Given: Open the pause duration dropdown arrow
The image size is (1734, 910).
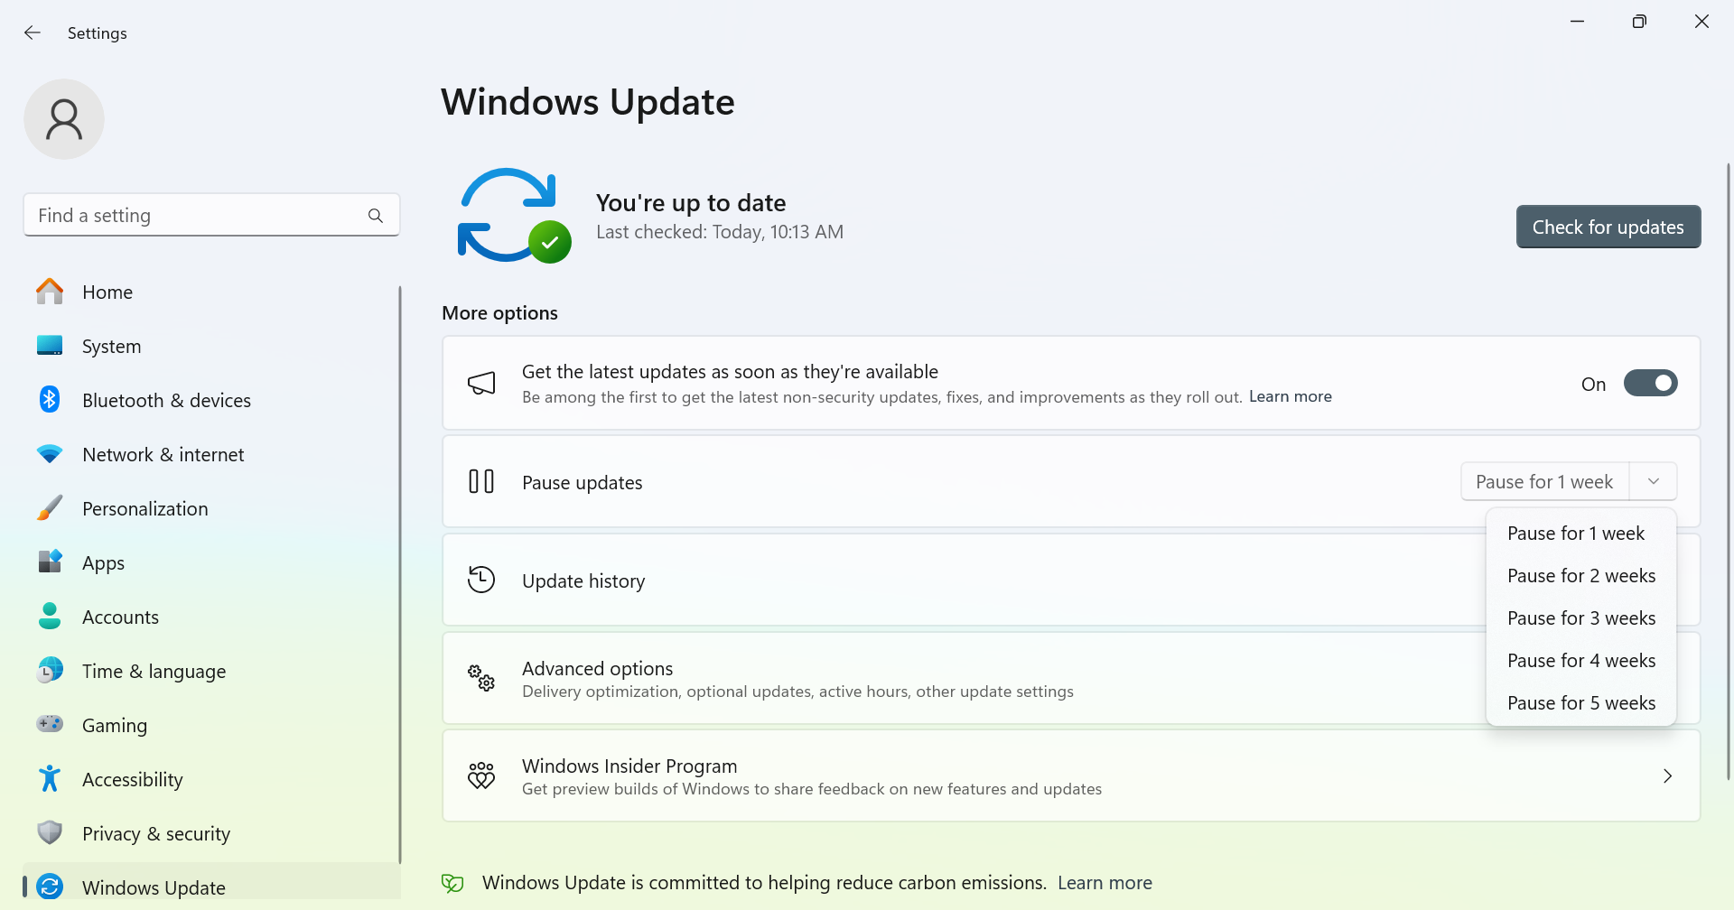Looking at the screenshot, I should click(x=1654, y=481).
